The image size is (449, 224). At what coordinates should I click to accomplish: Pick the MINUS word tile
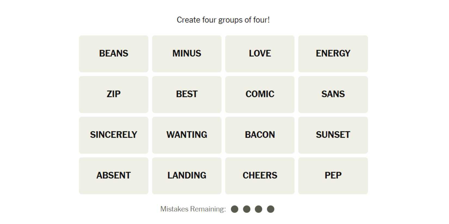pos(187,53)
